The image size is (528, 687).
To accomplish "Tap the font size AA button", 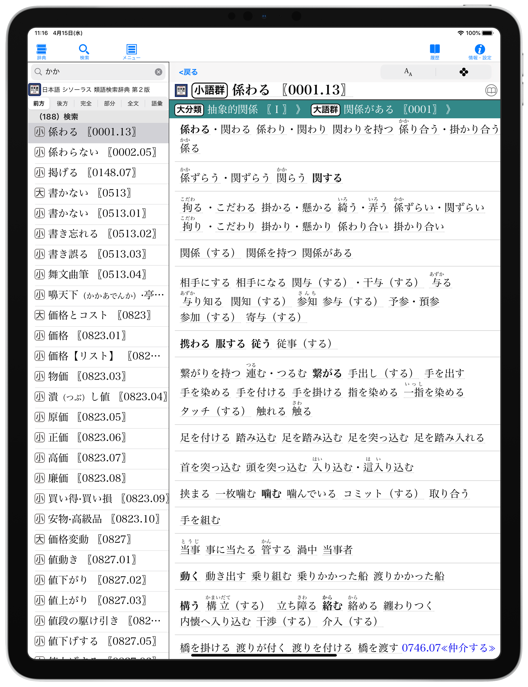I will click(408, 72).
